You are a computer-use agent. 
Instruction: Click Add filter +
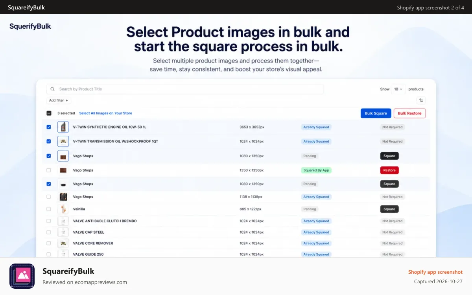[59, 101]
